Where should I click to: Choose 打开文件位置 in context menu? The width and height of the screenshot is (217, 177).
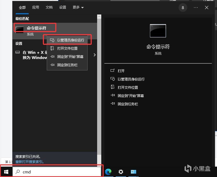(x=67, y=48)
